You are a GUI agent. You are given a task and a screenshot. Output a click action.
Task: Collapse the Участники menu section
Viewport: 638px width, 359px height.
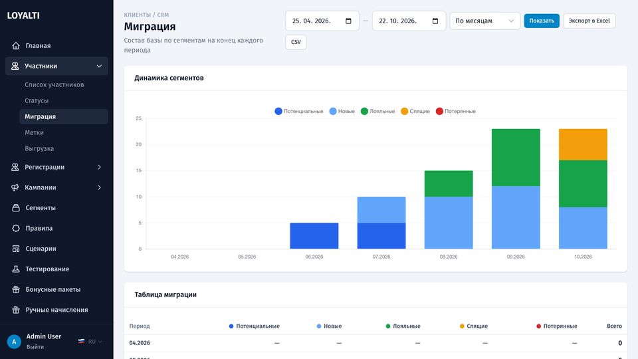tap(99, 66)
